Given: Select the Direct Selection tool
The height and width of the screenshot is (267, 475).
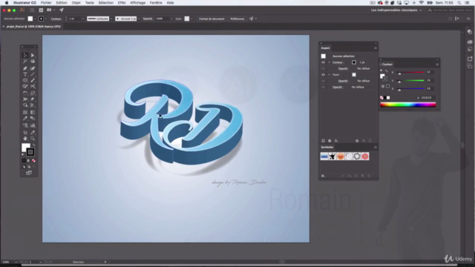Looking at the screenshot, I should (x=33, y=56).
